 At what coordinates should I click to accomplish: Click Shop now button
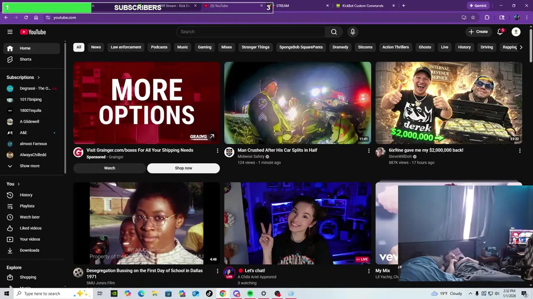183,168
